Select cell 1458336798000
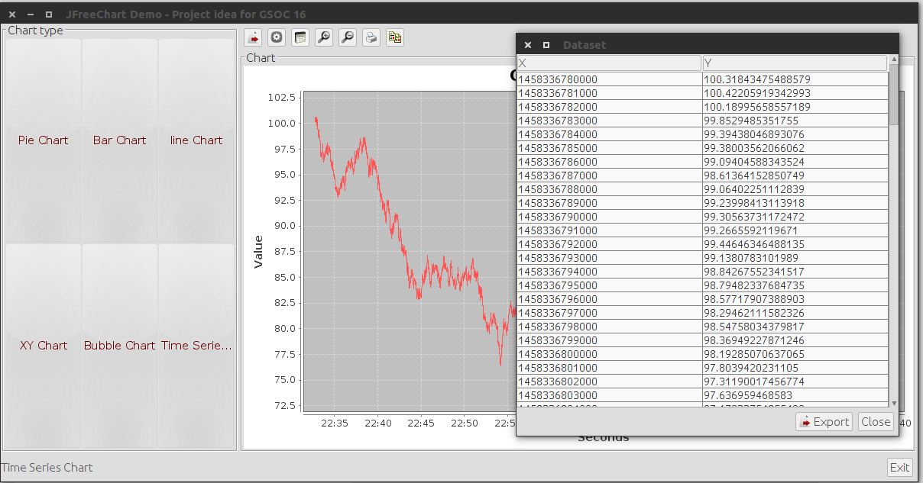Image resolution: width=923 pixels, height=483 pixels. (610, 327)
